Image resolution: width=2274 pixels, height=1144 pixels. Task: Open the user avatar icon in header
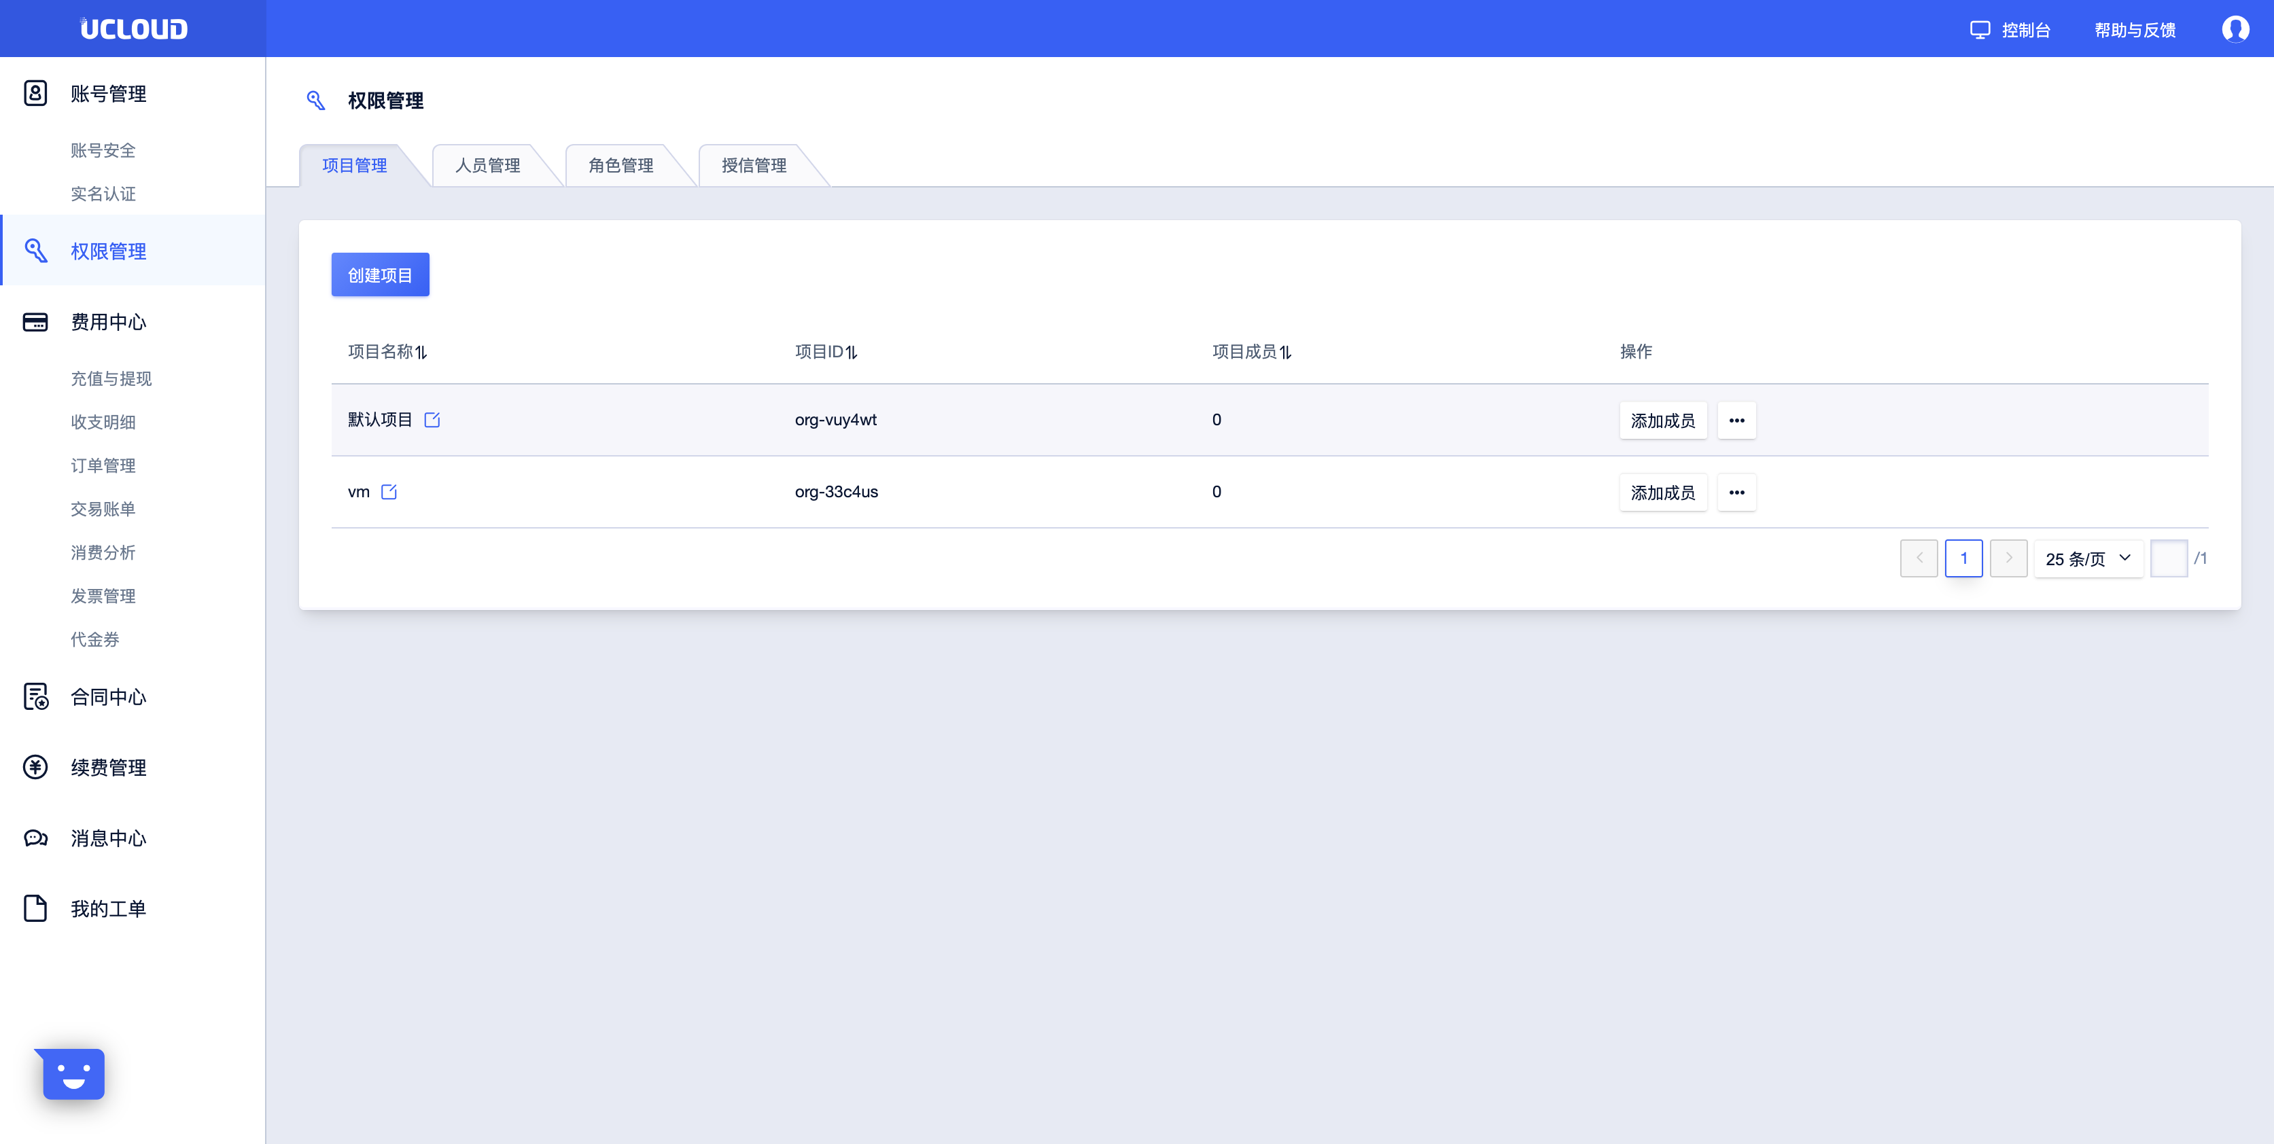click(2235, 29)
